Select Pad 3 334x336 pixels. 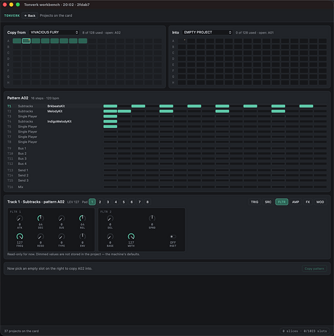pyautogui.click(x=108, y=202)
